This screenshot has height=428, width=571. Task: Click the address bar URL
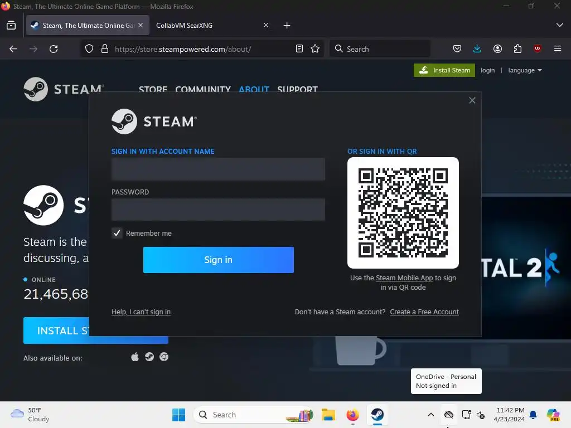183,49
